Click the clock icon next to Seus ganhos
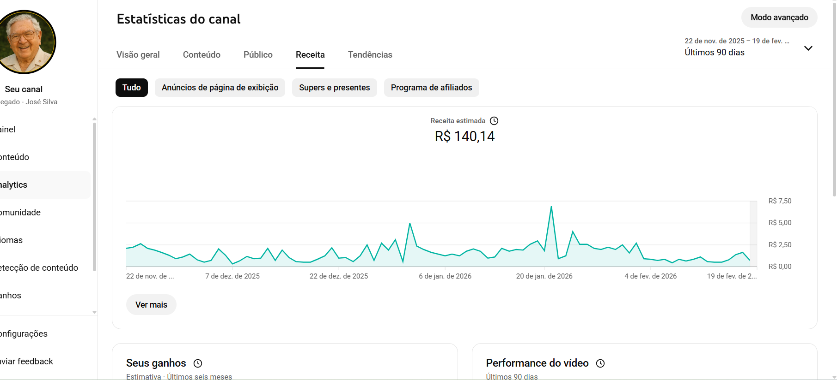The height and width of the screenshot is (380, 837). point(198,363)
